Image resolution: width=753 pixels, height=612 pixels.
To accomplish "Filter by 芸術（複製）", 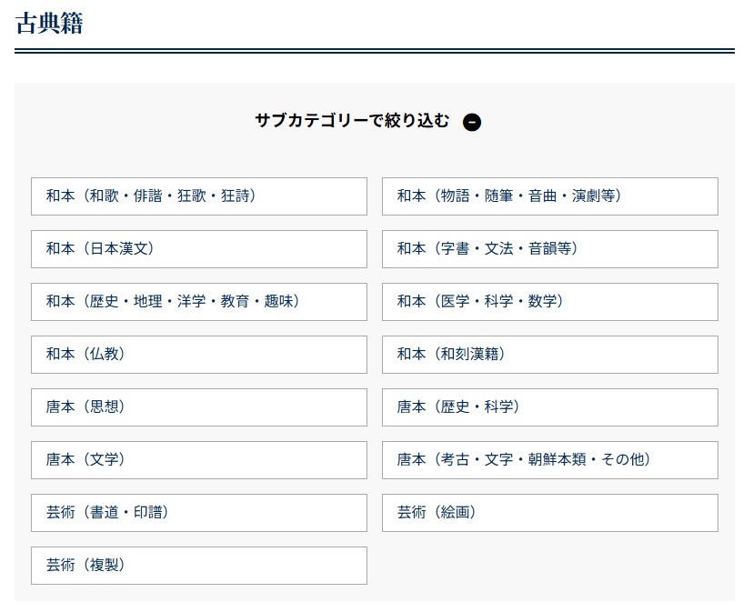I will (198, 566).
